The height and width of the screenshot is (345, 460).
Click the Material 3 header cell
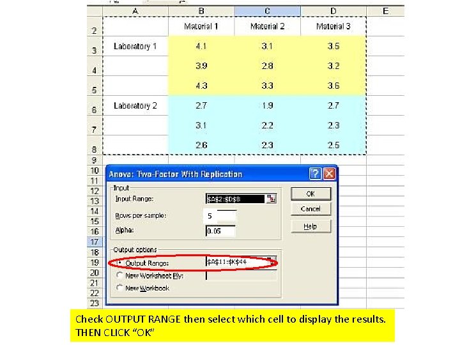point(333,26)
